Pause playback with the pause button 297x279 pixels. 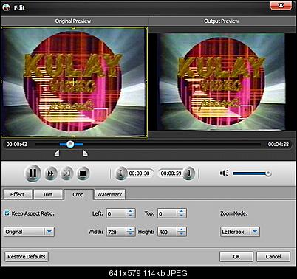[x=33, y=173]
